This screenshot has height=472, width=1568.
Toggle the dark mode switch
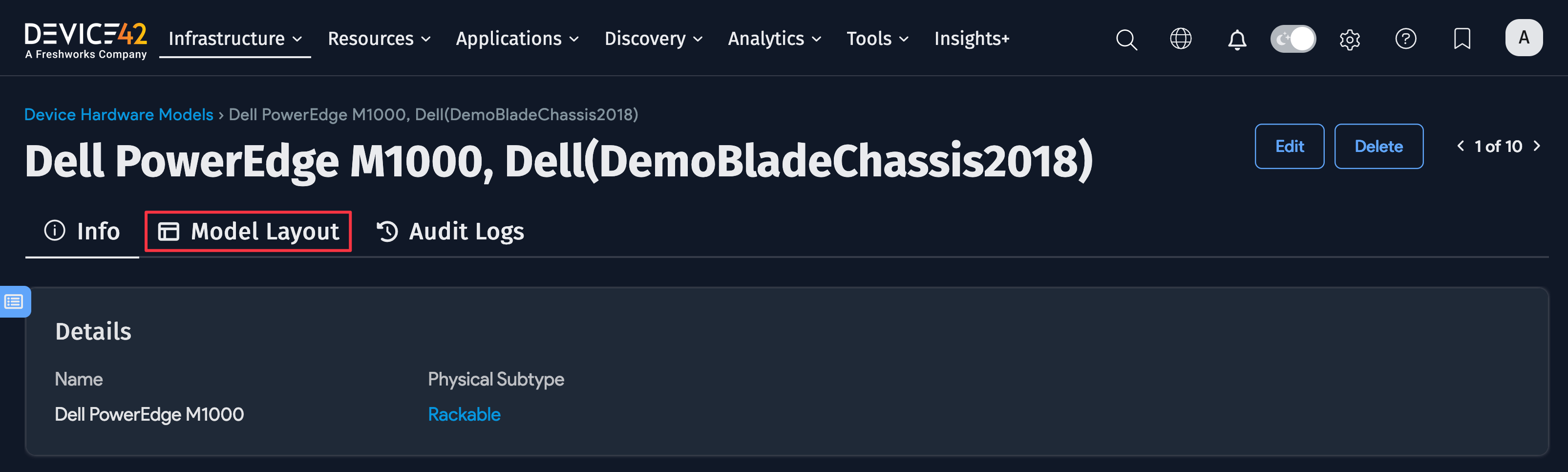(x=1293, y=39)
